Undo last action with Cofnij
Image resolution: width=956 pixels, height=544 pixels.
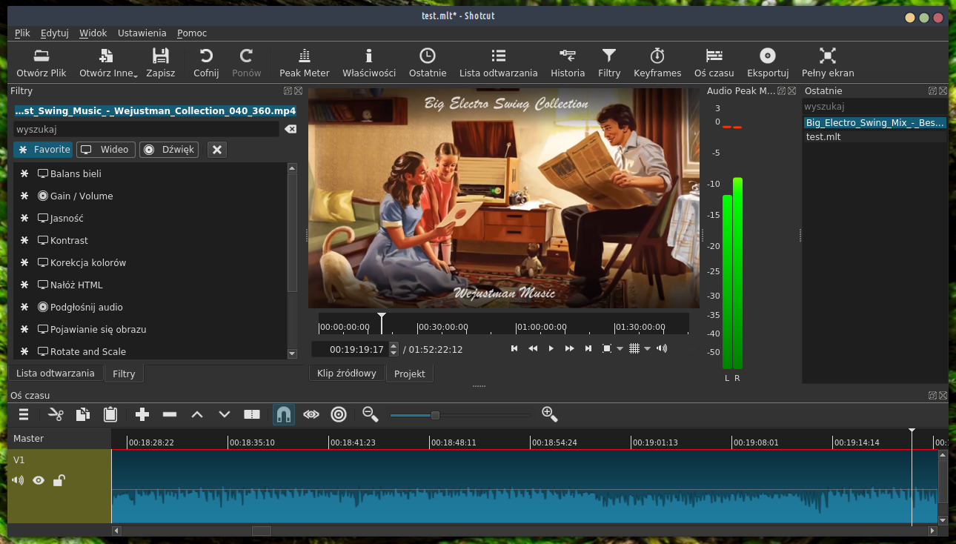[x=206, y=63]
